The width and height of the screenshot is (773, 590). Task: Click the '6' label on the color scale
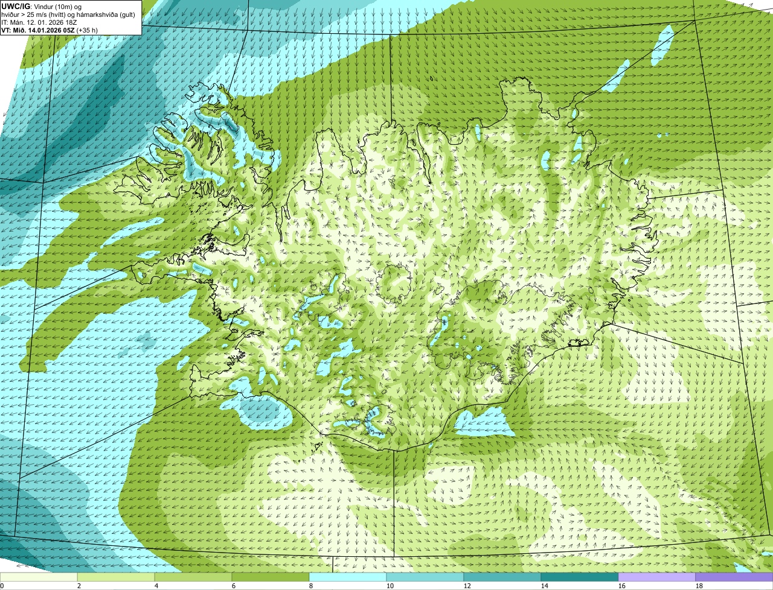point(234,586)
